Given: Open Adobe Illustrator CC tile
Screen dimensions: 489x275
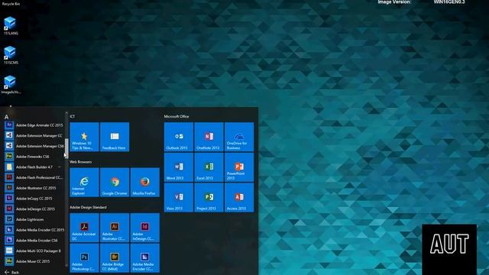Looking at the screenshot, I should tap(115, 228).
